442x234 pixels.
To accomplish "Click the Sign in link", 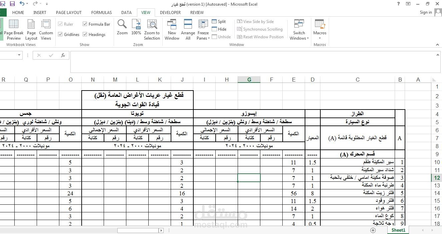I will (x=426, y=12).
